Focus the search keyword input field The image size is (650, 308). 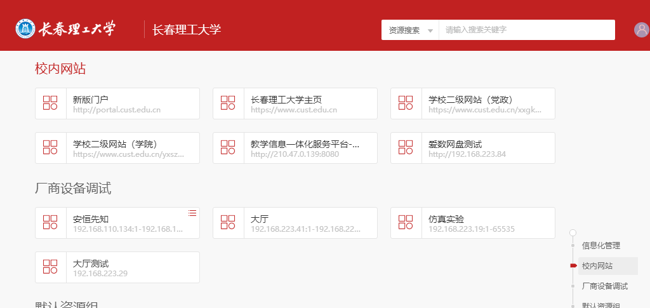527,30
